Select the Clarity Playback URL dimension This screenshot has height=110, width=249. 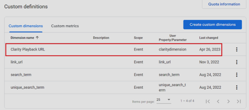pyautogui.click(x=28, y=50)
